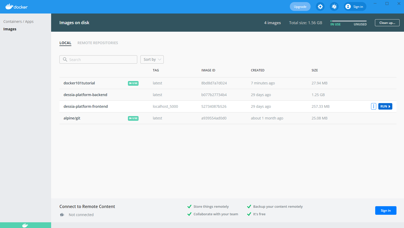
Task: Click the 'Connect to Remote Content' heading
Action: click(x=87, y=207)
